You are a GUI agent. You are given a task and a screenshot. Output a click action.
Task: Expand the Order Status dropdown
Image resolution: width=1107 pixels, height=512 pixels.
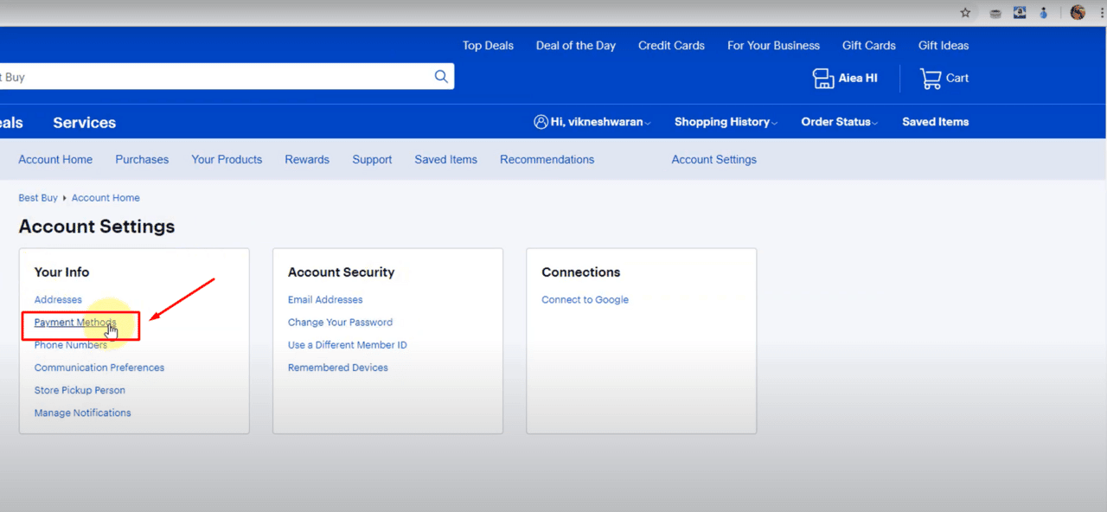pyautogui.click(x=840, y=122)
